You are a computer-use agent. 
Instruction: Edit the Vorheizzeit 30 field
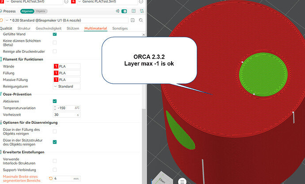66,114
